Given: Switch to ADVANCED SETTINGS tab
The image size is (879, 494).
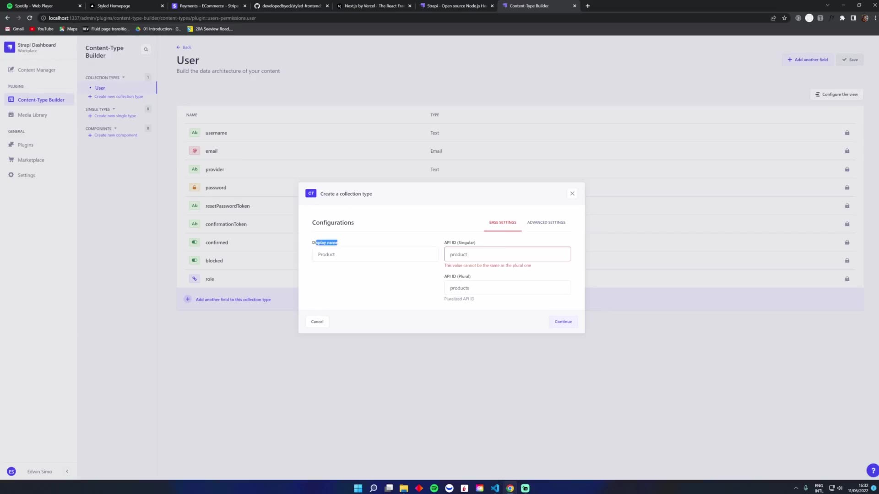Looking at the screenshot, I should click(546, 222).
